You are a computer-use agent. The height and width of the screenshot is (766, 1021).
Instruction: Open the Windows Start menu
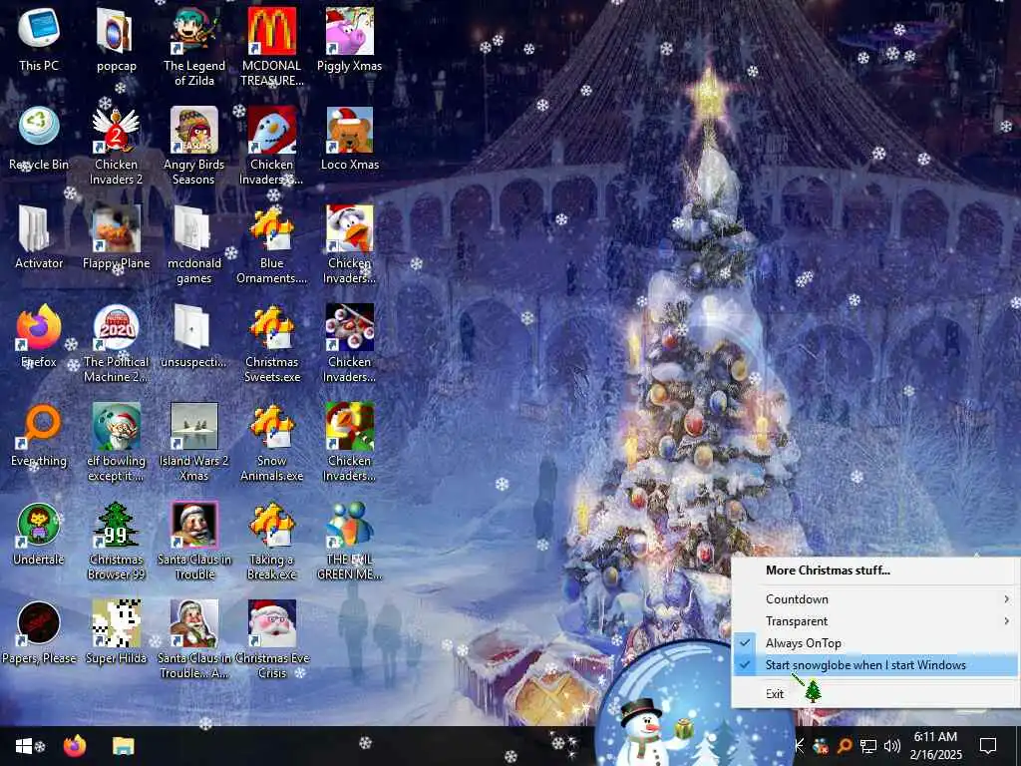24,746
